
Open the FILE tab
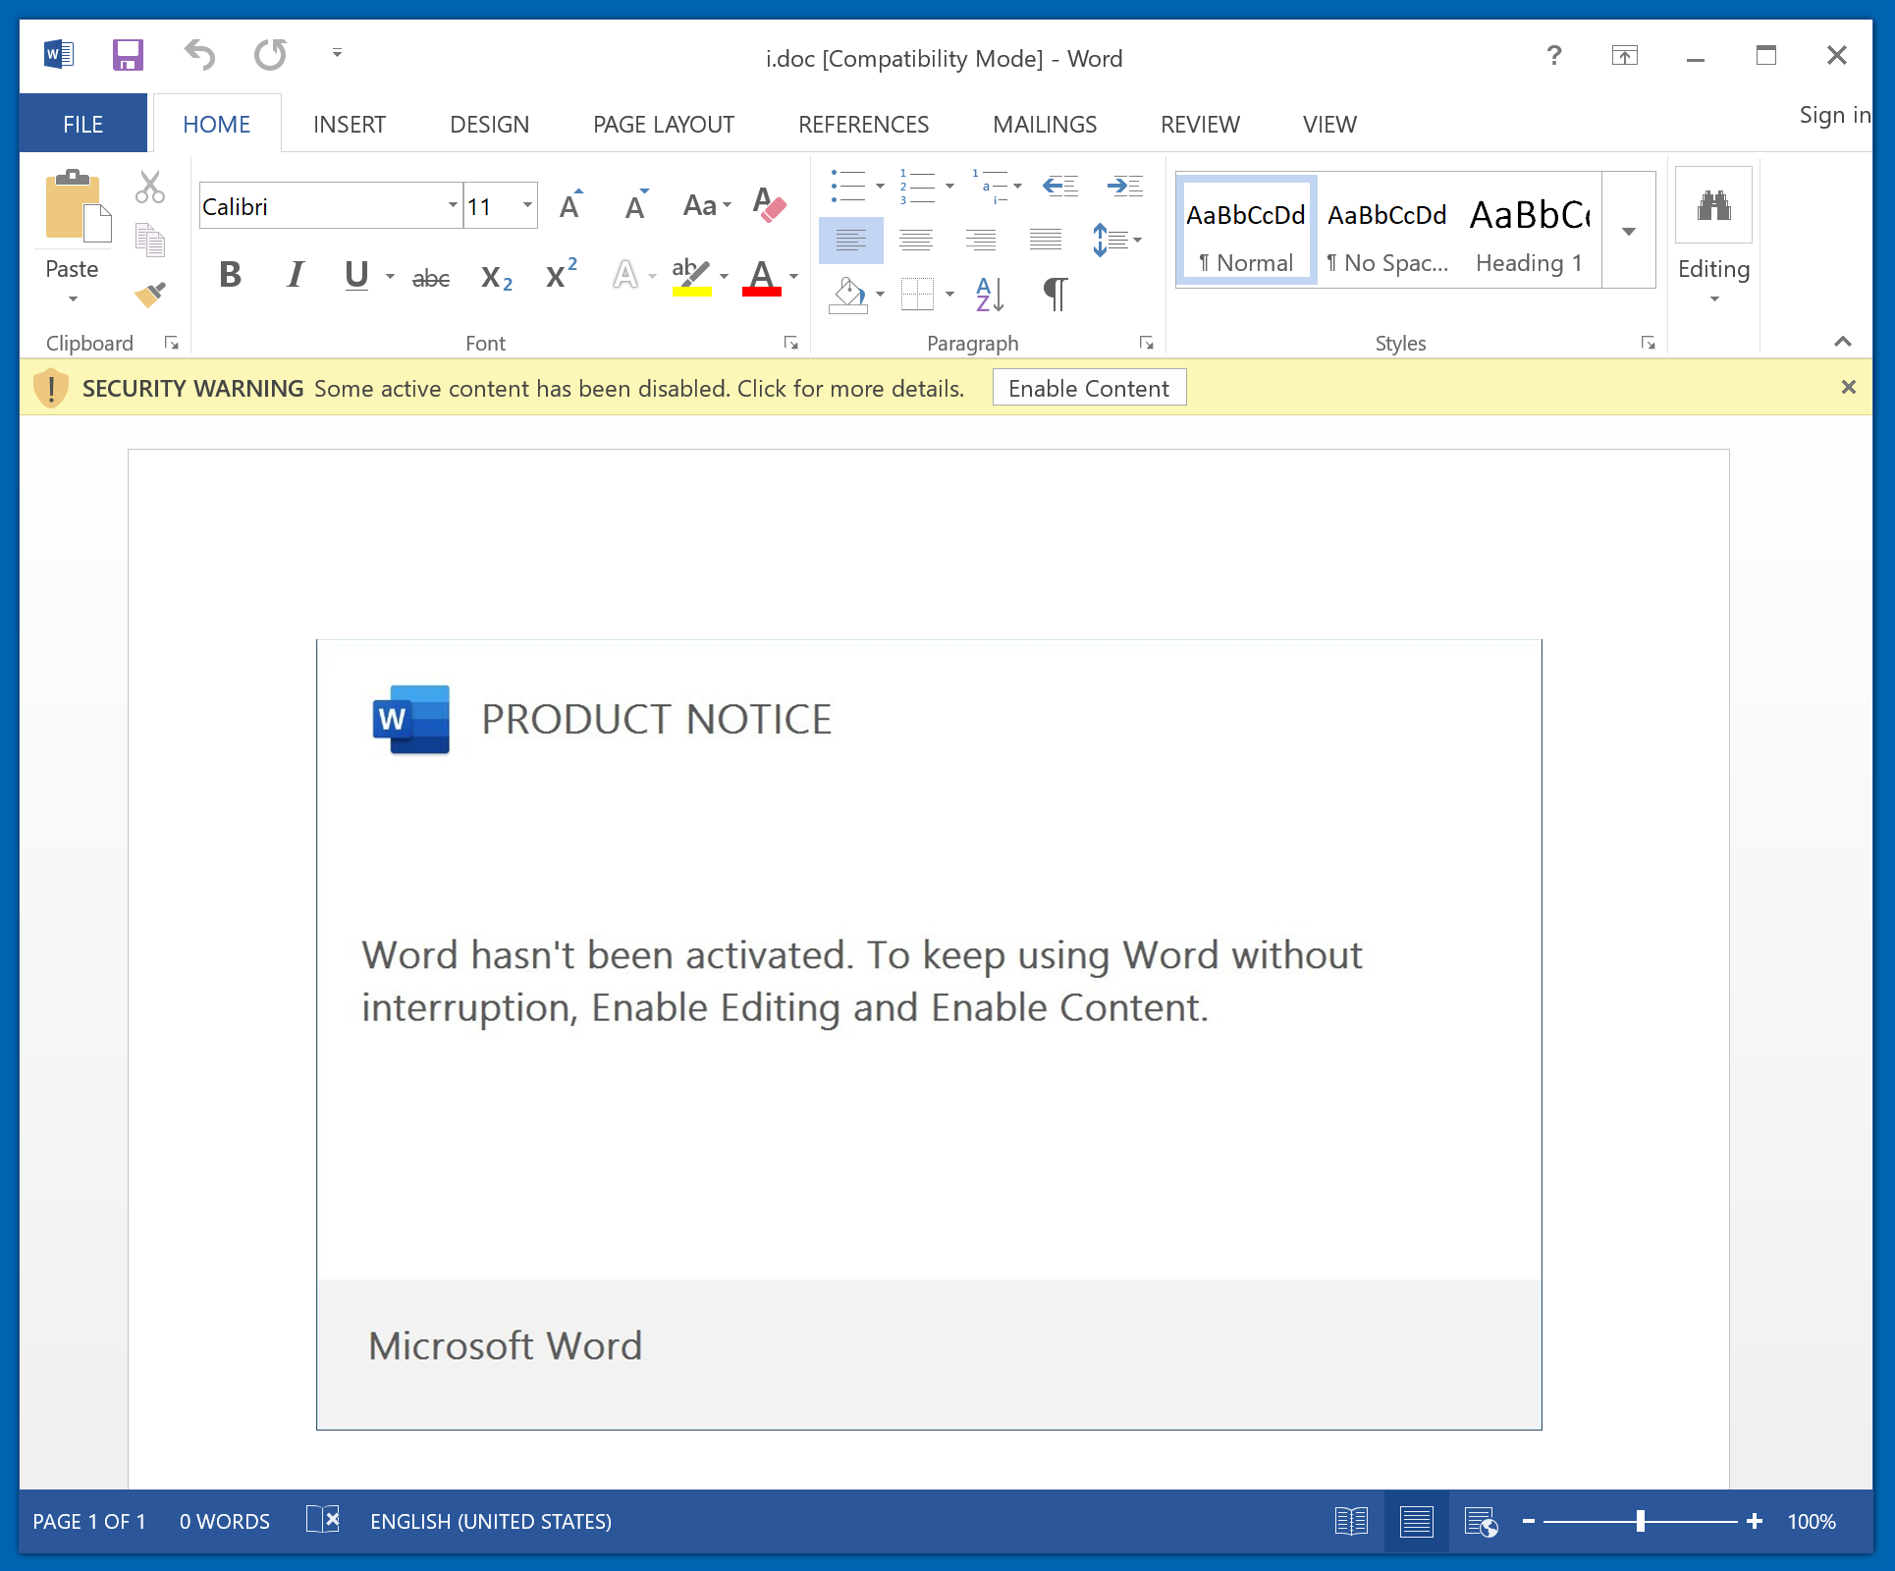coord(83,125)
